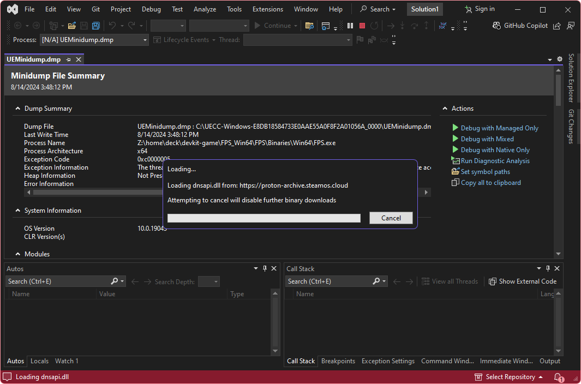Click the Open File folder icon

point(72,26)
